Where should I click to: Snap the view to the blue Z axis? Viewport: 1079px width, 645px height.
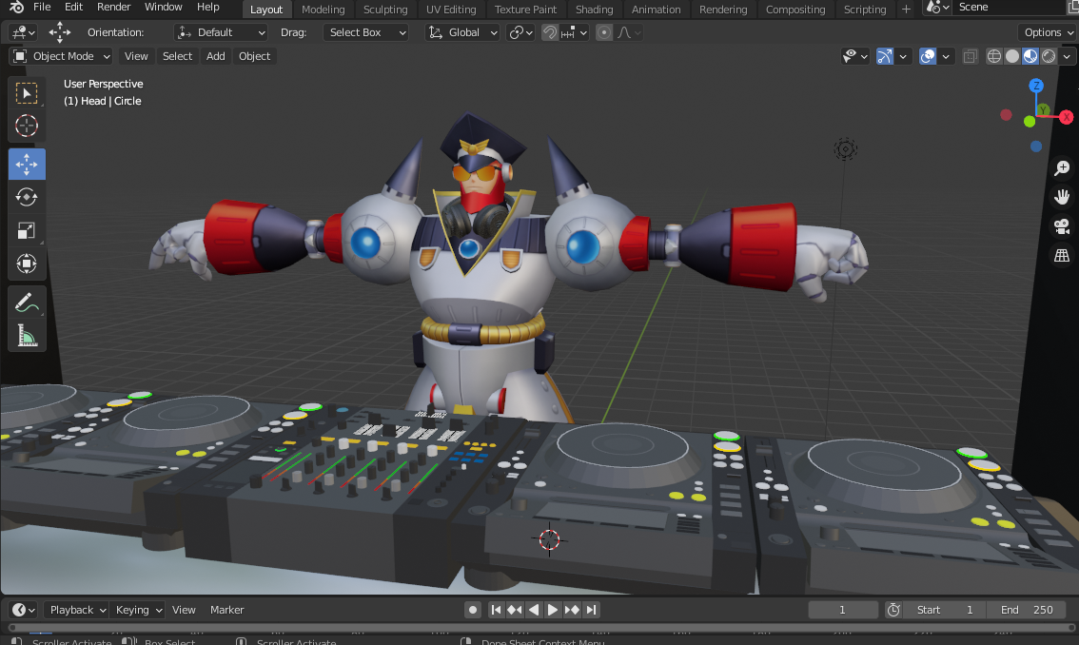coord(1035,86)
